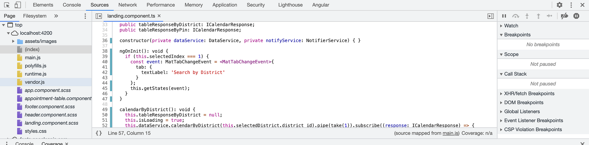Hide the navigator sidebar with the toggle icon

coord(99,16)
